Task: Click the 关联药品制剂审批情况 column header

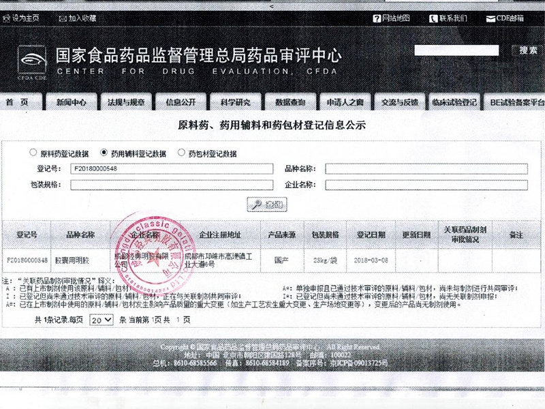Action: pyautogui.click(x=465, y=234)
